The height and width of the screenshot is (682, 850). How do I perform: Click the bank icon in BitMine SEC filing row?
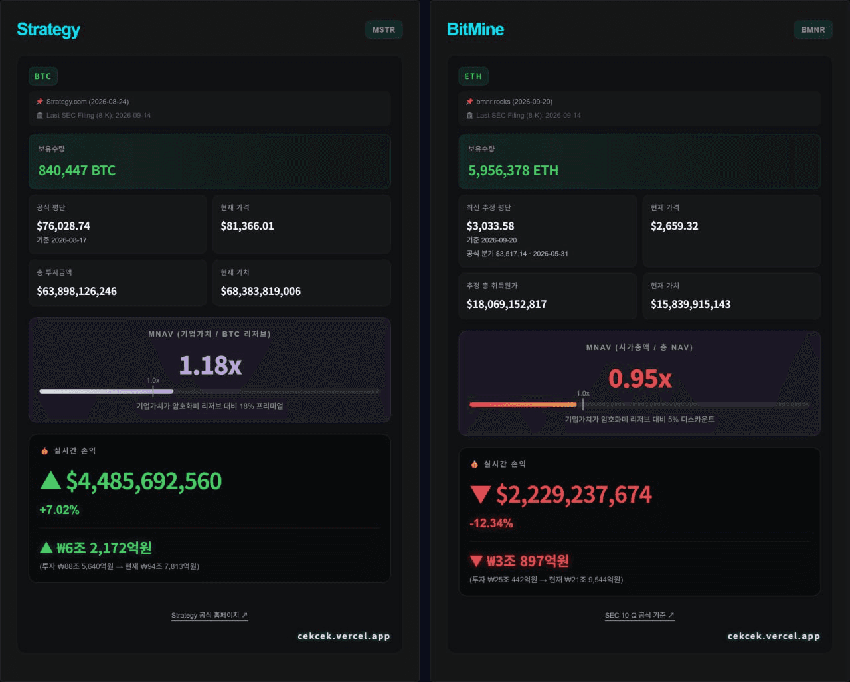(470, 116)
